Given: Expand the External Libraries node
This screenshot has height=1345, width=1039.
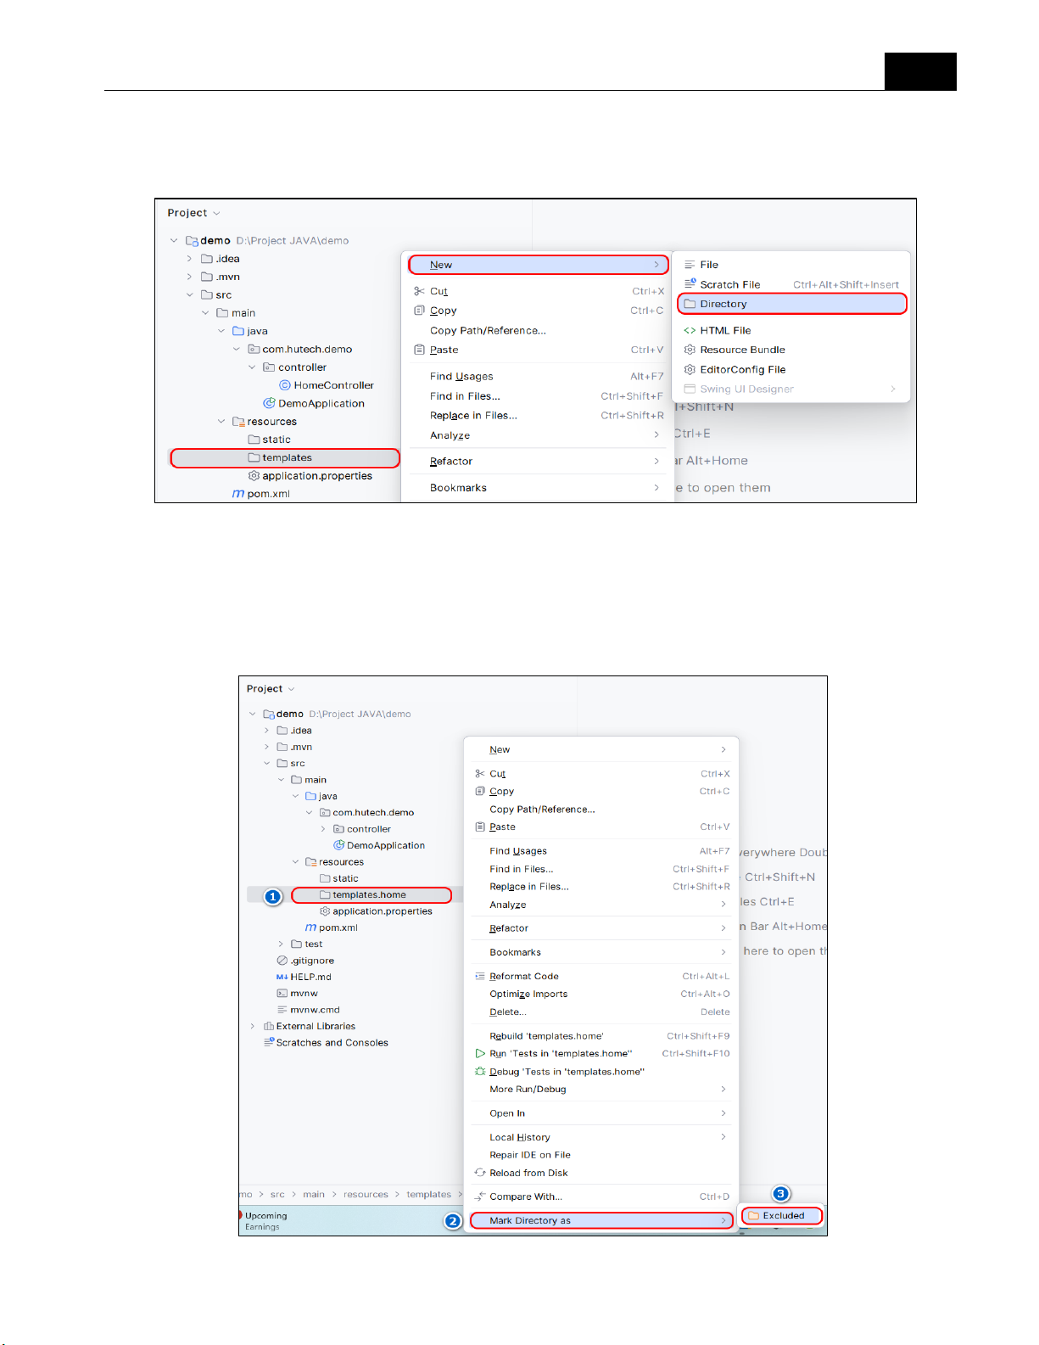Looking at the screenshot, I should [x=253, y=1027].
